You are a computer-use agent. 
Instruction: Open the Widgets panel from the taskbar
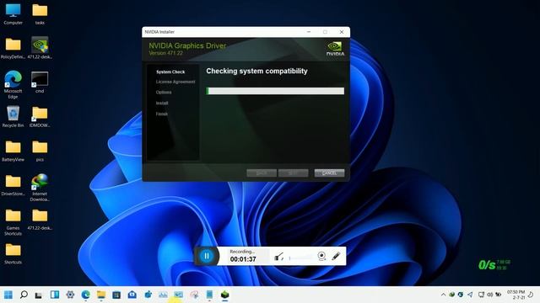pos(54,295)
